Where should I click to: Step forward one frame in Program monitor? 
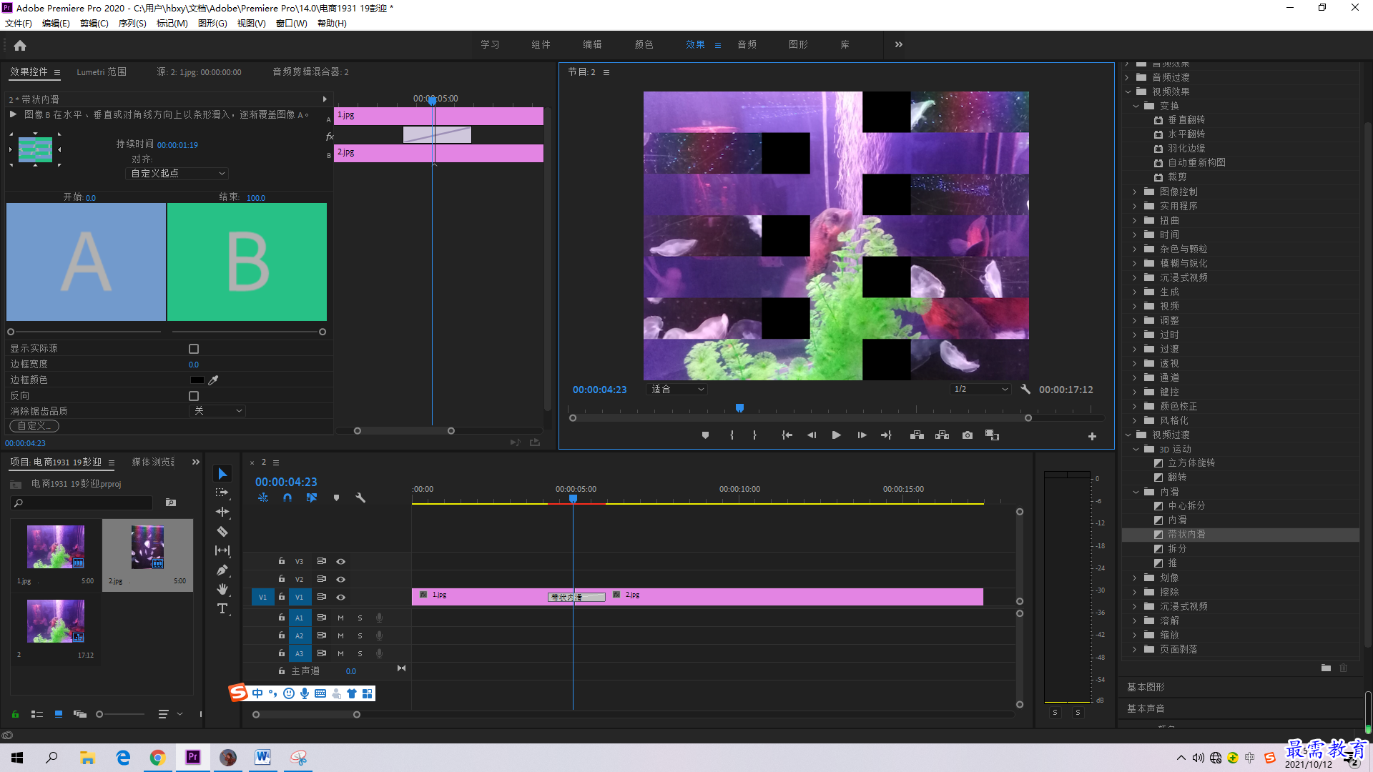point(862,435)
